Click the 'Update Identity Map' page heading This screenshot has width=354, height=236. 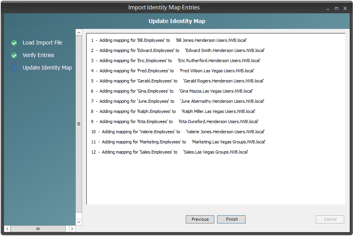coord(177,21)
